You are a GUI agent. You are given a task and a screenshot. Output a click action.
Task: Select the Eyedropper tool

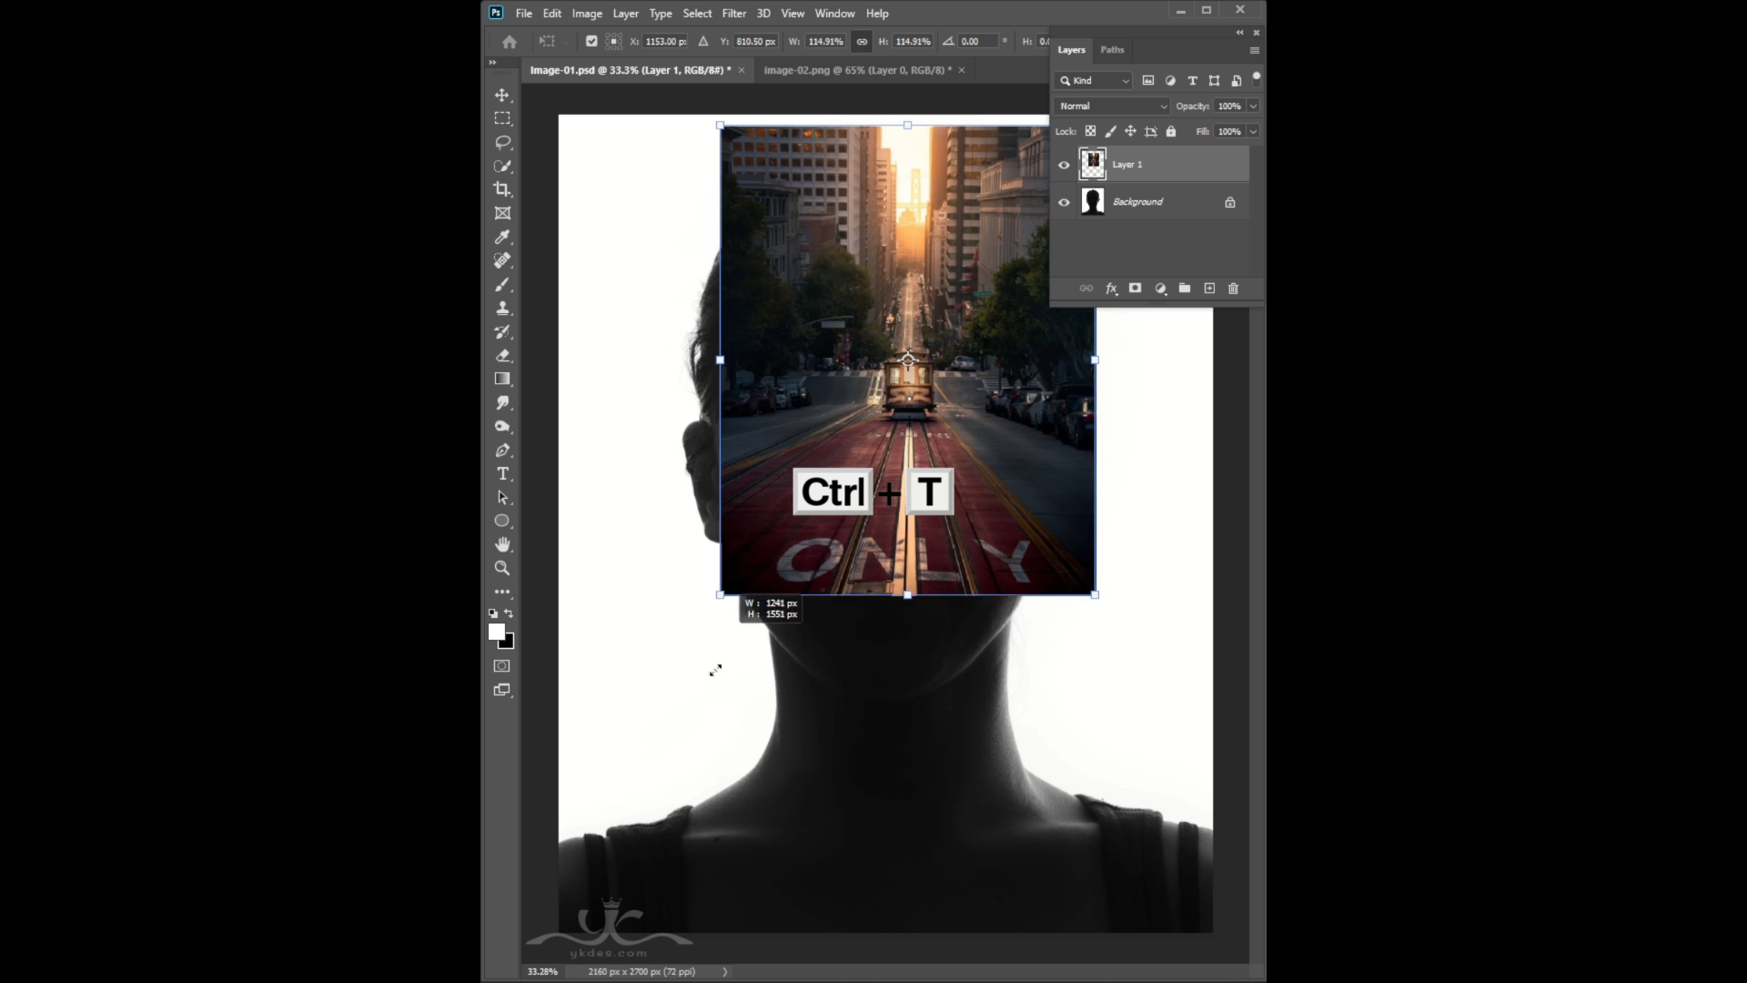pos(502,237)
